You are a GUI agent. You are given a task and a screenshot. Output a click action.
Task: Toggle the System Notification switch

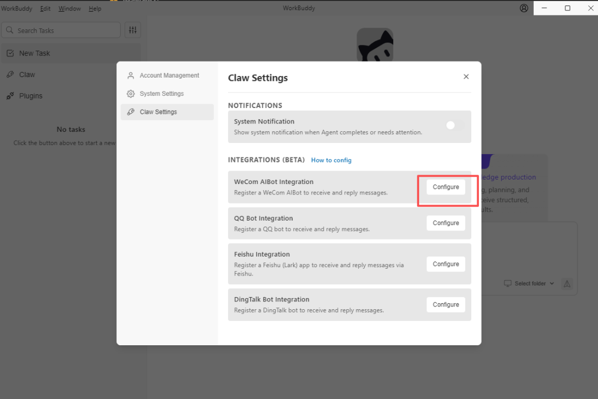[455, 125]
